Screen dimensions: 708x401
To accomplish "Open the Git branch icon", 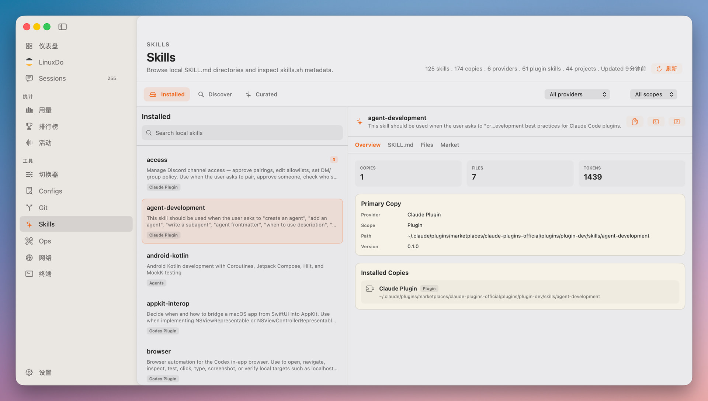I will click(x=29, y=208).
